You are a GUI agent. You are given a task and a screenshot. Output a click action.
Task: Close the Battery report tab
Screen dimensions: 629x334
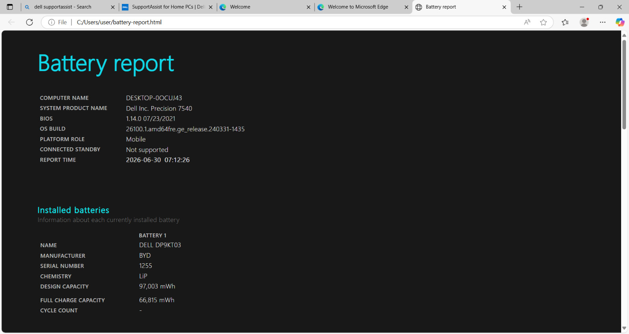coord(504,7)
